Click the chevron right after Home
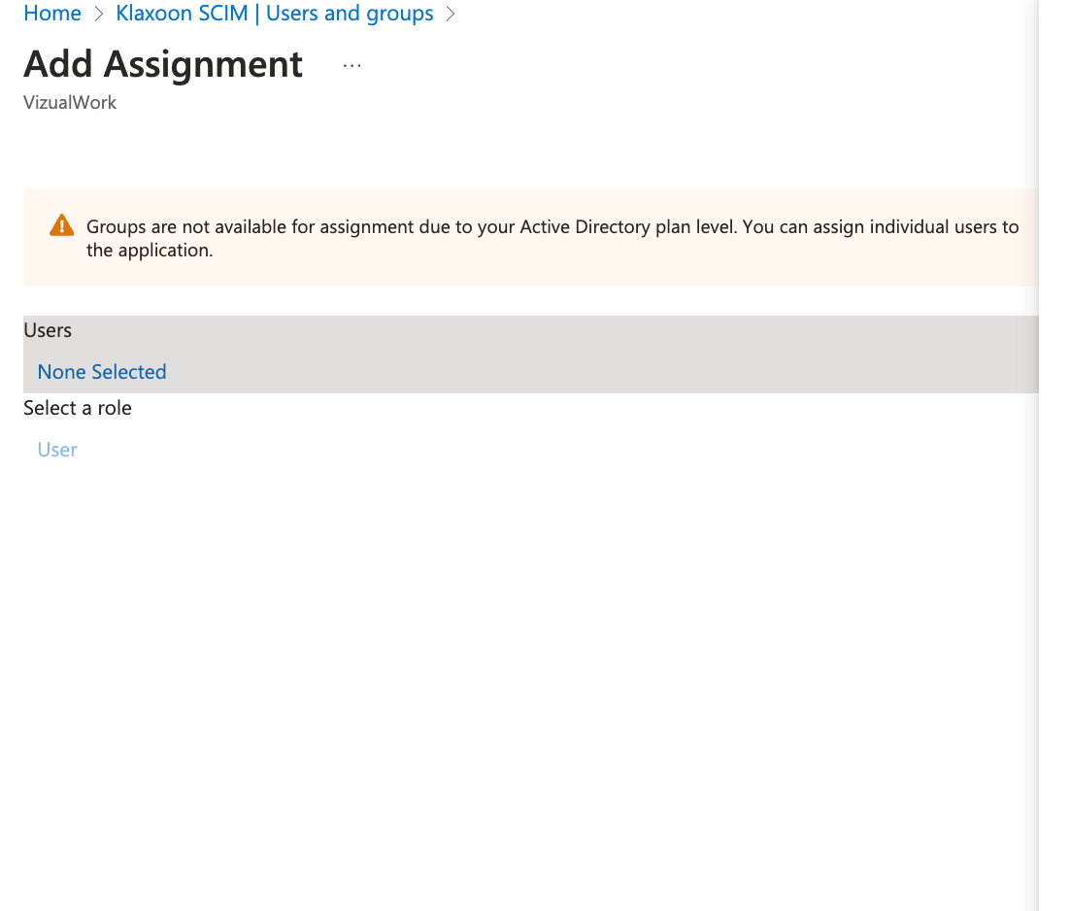Image resolution: width=1070 pixels, height=911 pixels. click(x=99, y=15)
